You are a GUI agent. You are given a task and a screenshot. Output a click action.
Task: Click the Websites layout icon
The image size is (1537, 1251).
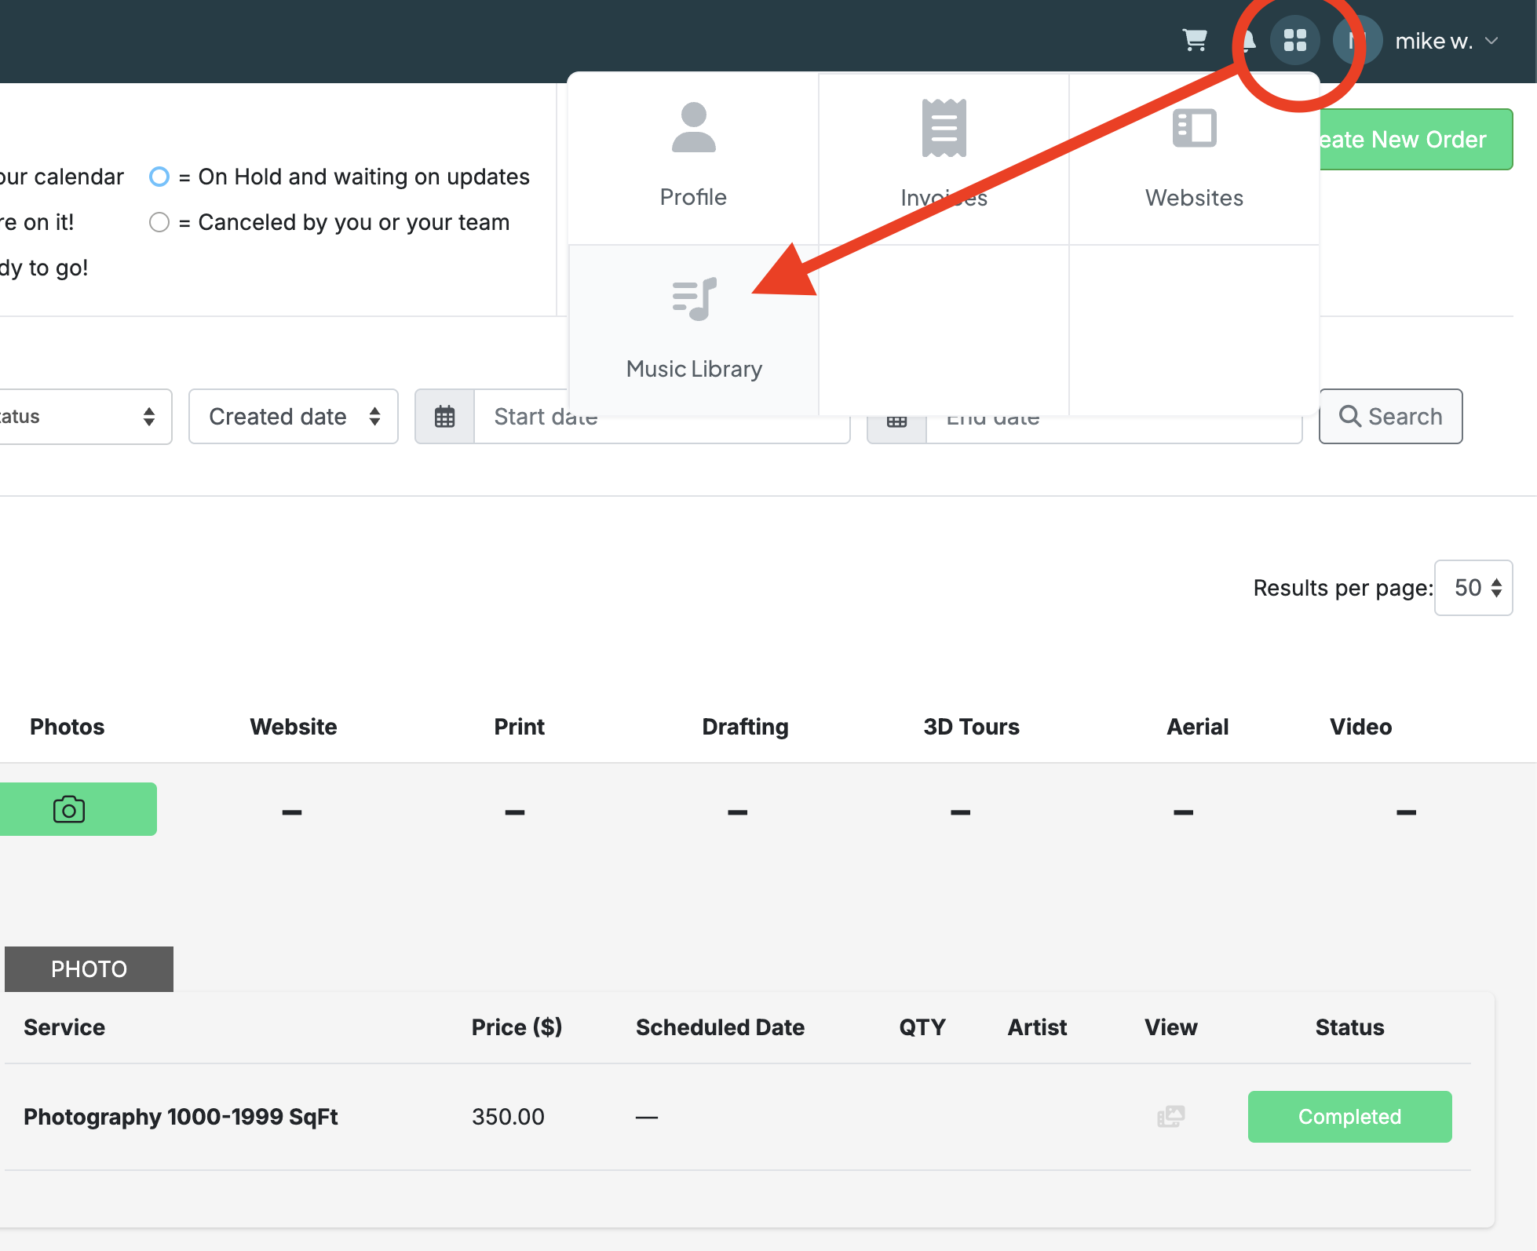click(x=1194, y=129)
